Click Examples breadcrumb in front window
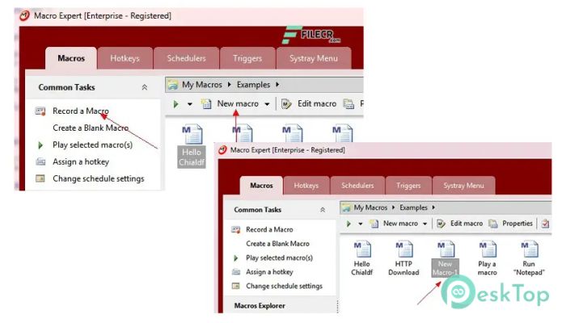Image resolution: width=566 pixels, height=323 pixels. [x=413, y=208]
